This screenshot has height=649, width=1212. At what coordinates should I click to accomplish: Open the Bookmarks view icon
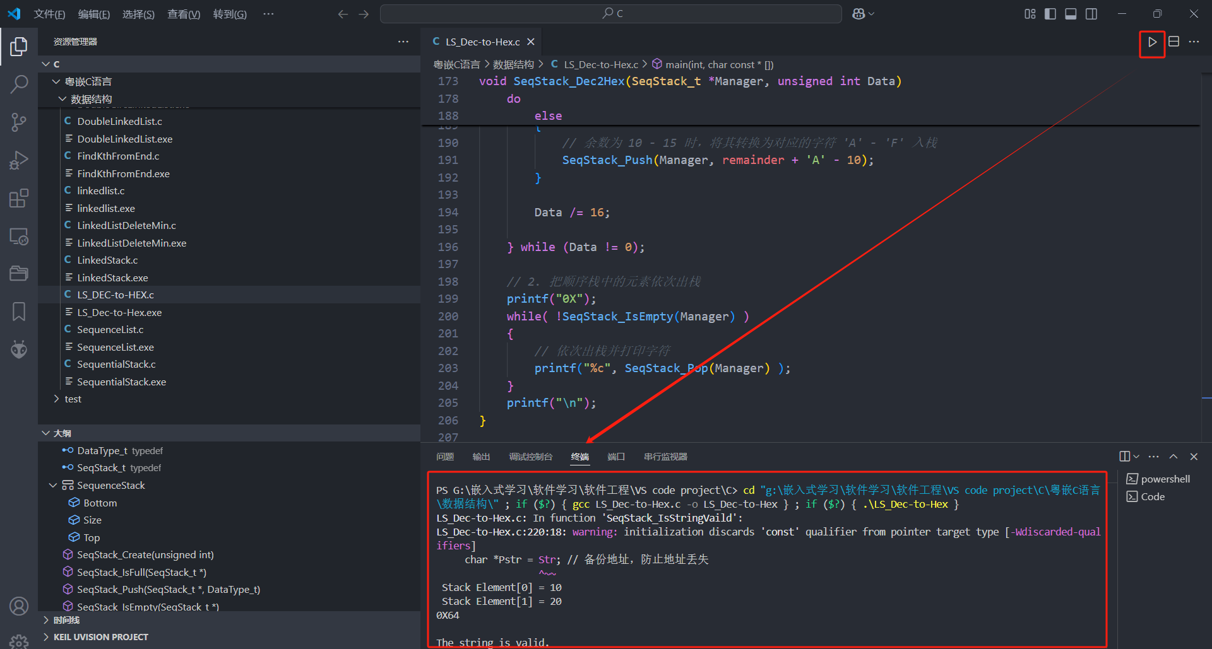(19, 311)
